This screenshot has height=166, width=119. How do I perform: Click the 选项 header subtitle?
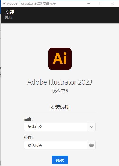tap(8, 18)
